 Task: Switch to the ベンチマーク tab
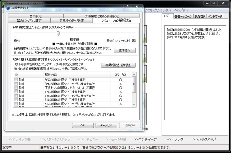(215, 16)
